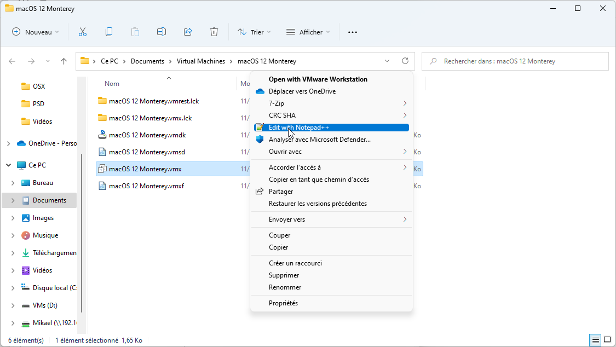Expand the Documents tree node chevron
Screen dimensions: 616x347
pyautogui.click(x=13, y=200)
